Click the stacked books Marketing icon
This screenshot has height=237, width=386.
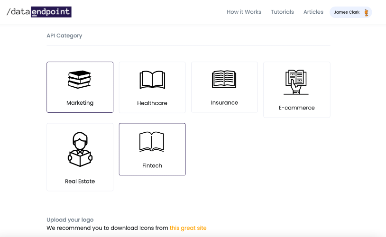(80, 80)
